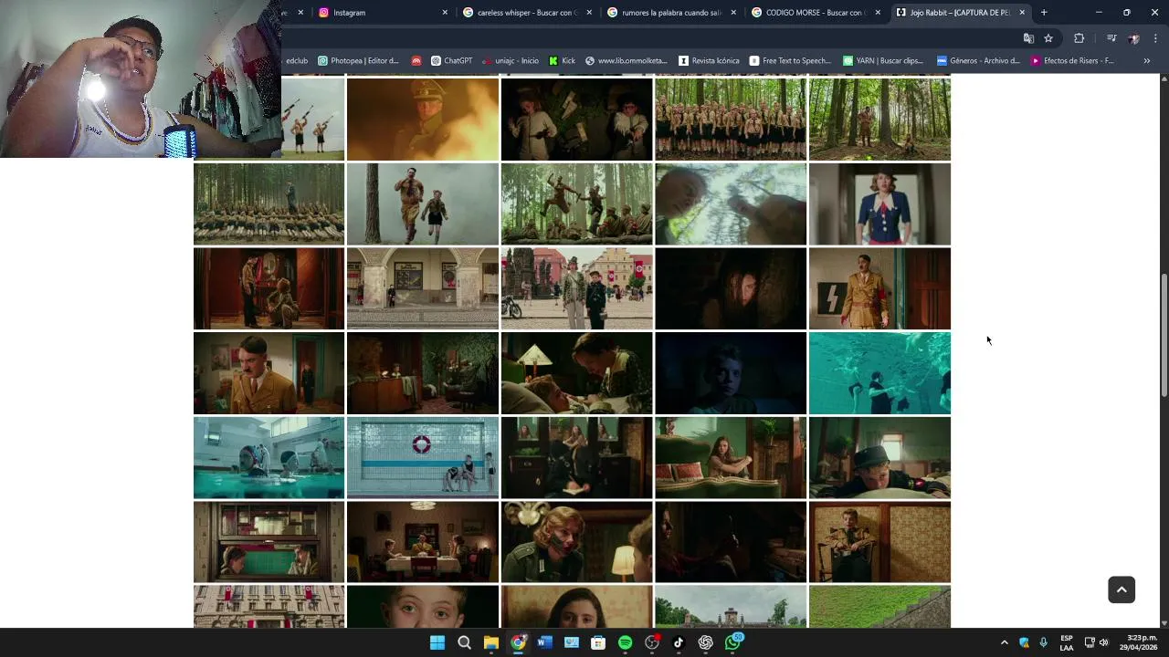The height and width of the screenshot is (657, 1169).
Task: Open thumbnail of officer before orange flames
Action: tap(423, 120)
